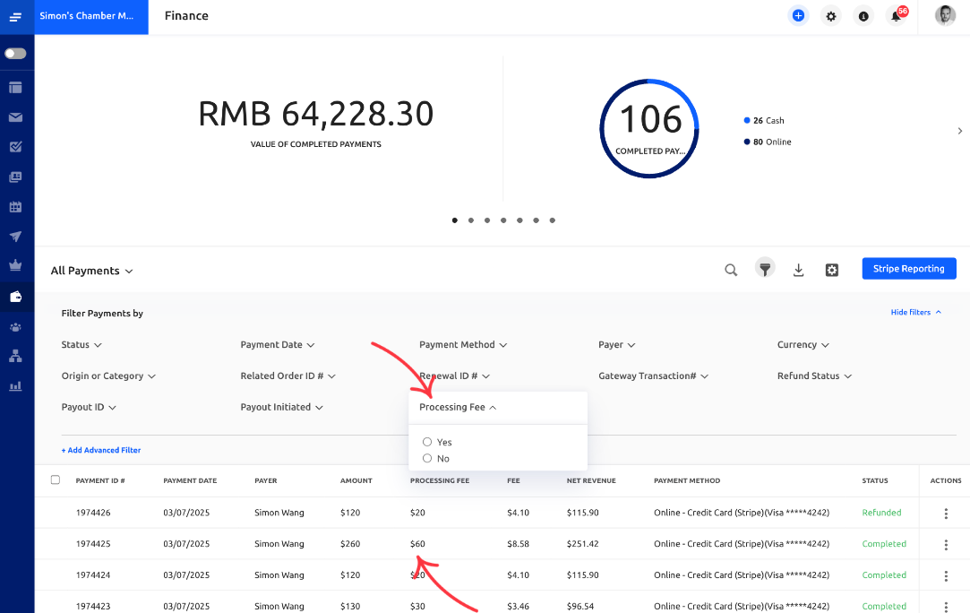
Task: Click the blue plus add icon
Action: [798, 16]
